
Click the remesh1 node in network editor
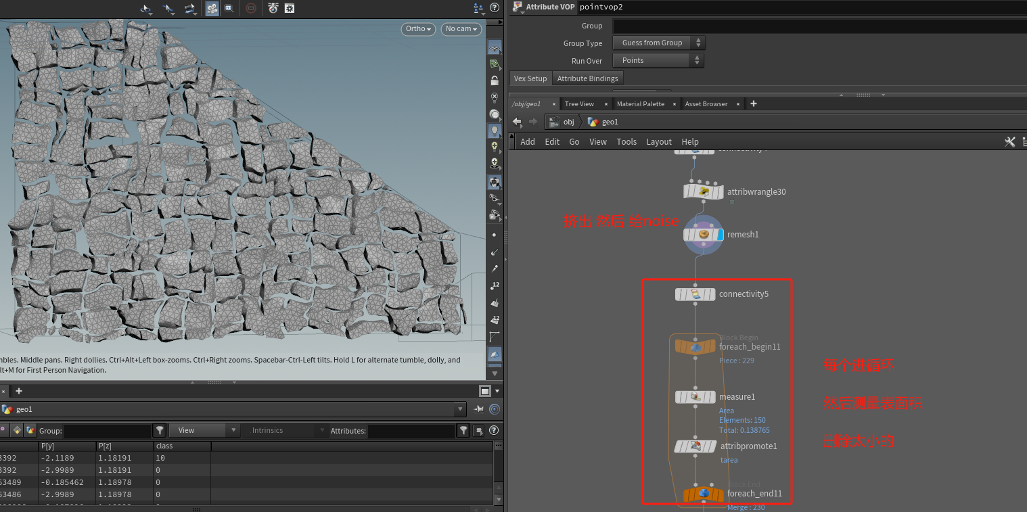click(704, 234)
